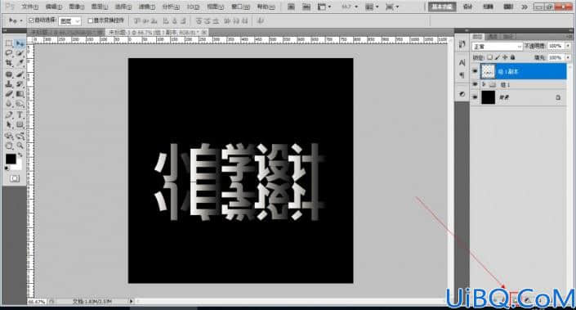This screenshot has width=576, height=310.
Task: Select the Dodge tool
Action: (20, 104)
